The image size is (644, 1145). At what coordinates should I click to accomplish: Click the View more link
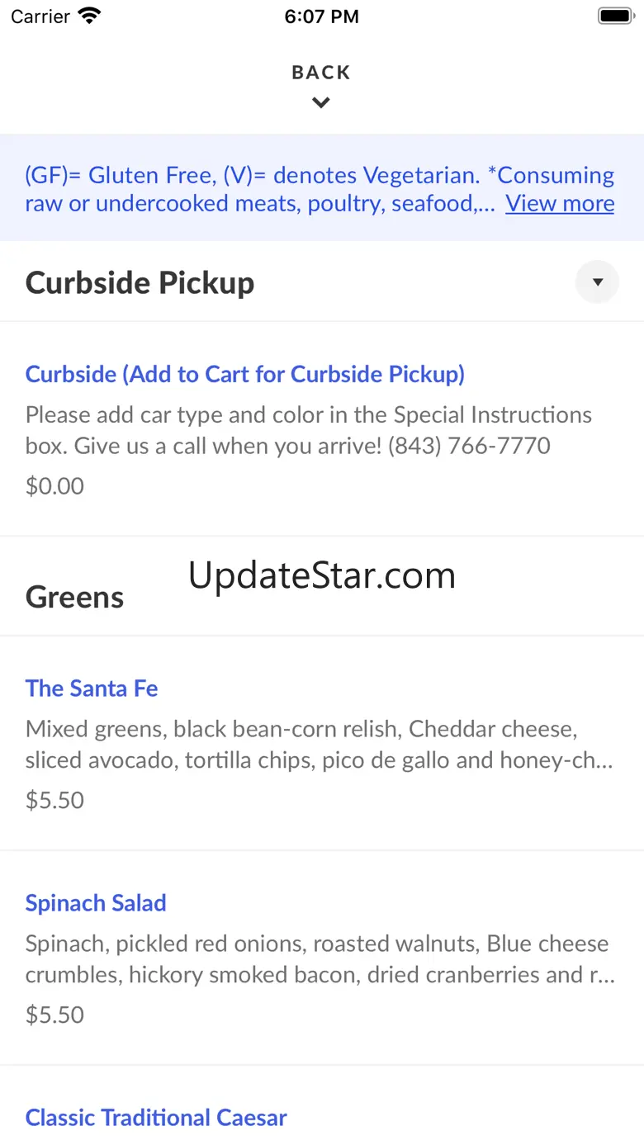[x=560, y=204]
